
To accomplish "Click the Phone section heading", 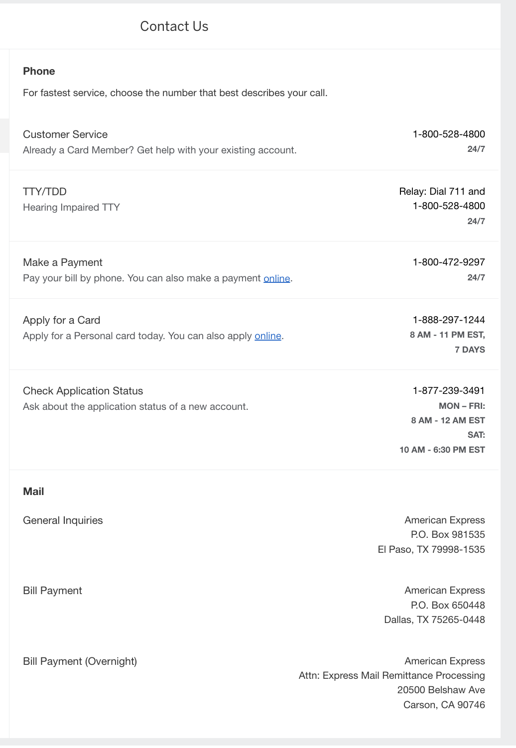I will coord(39,71).
